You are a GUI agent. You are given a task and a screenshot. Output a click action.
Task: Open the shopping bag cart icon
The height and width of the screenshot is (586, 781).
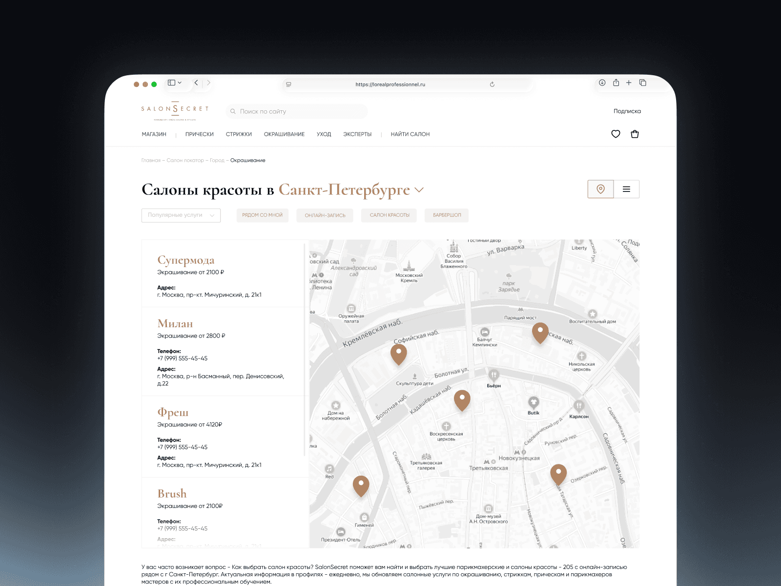[635, 134]
